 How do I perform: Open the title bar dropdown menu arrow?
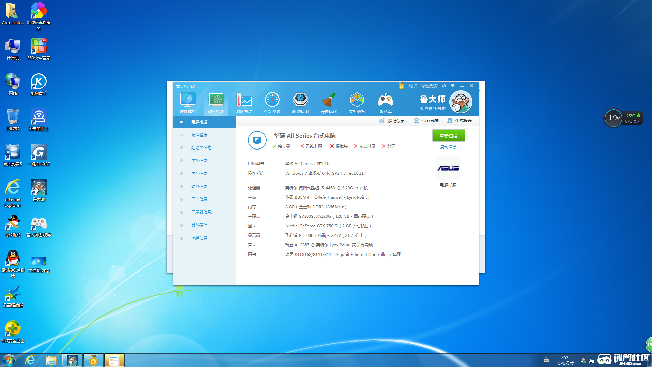[x=453, y=86]
